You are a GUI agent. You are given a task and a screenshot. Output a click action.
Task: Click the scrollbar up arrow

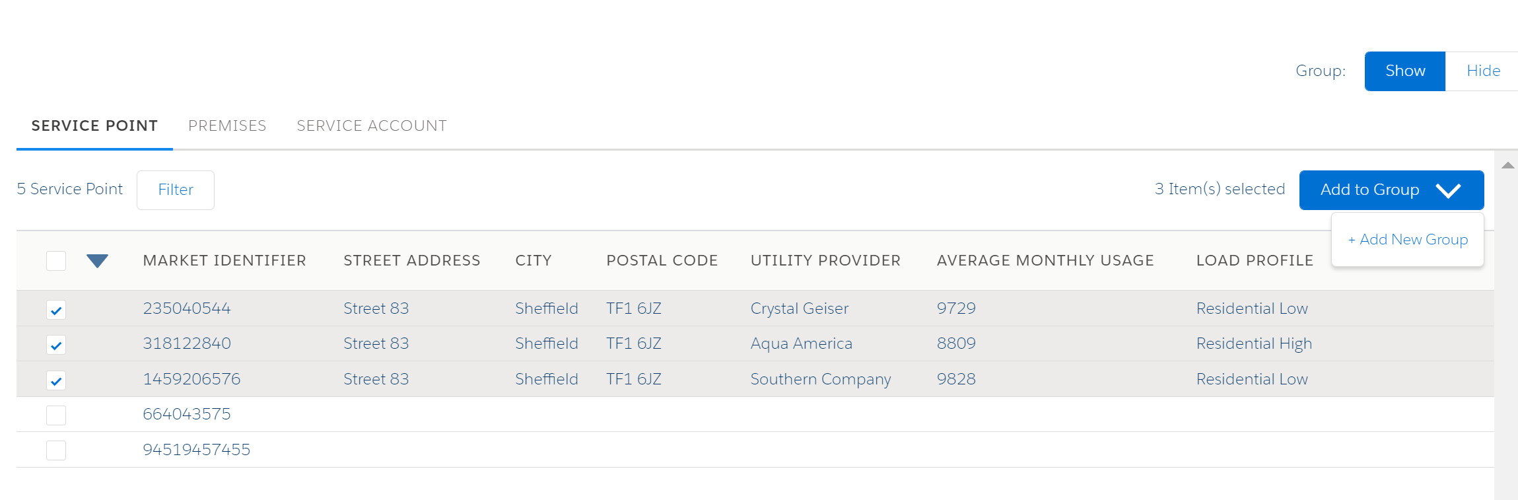1508,165
